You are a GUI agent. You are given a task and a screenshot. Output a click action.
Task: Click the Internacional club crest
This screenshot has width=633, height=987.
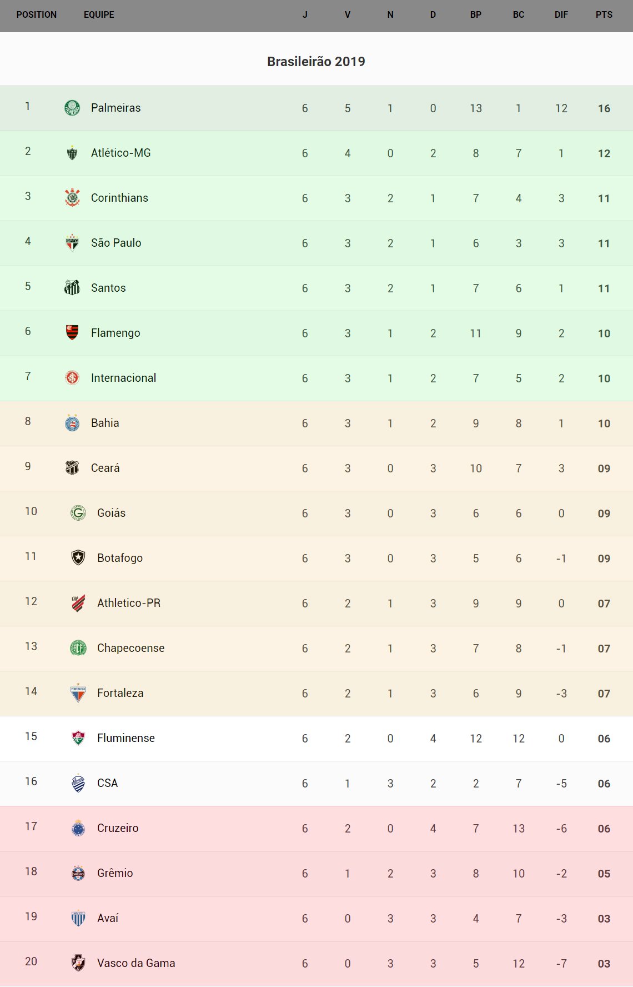click(x=72, y=378)
